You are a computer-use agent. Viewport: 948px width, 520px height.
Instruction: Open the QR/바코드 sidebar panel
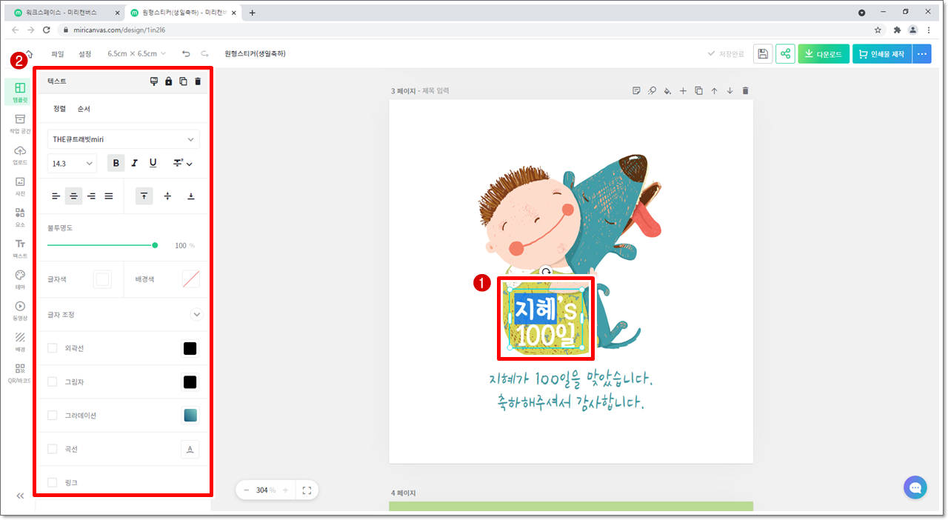(20, 373)
